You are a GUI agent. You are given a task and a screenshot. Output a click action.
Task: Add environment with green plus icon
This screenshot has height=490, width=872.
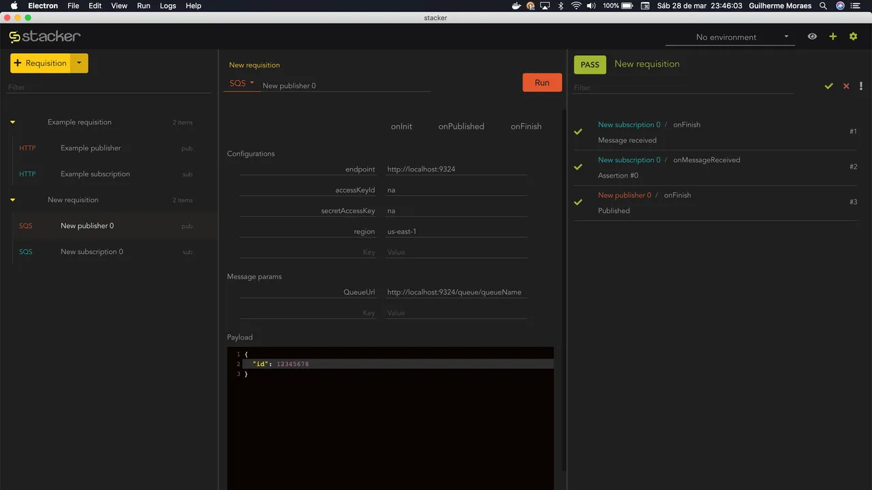(832, 37)
